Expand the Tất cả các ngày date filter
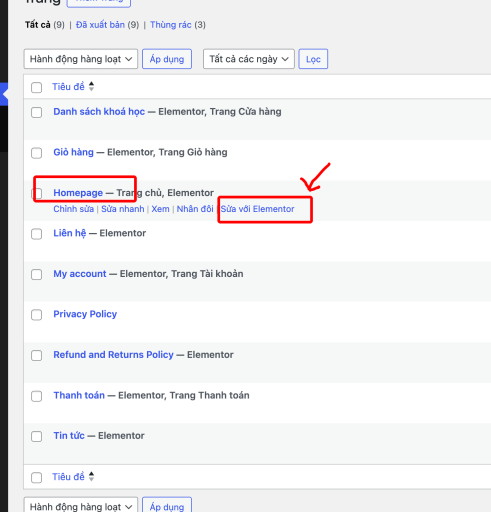 248,59
